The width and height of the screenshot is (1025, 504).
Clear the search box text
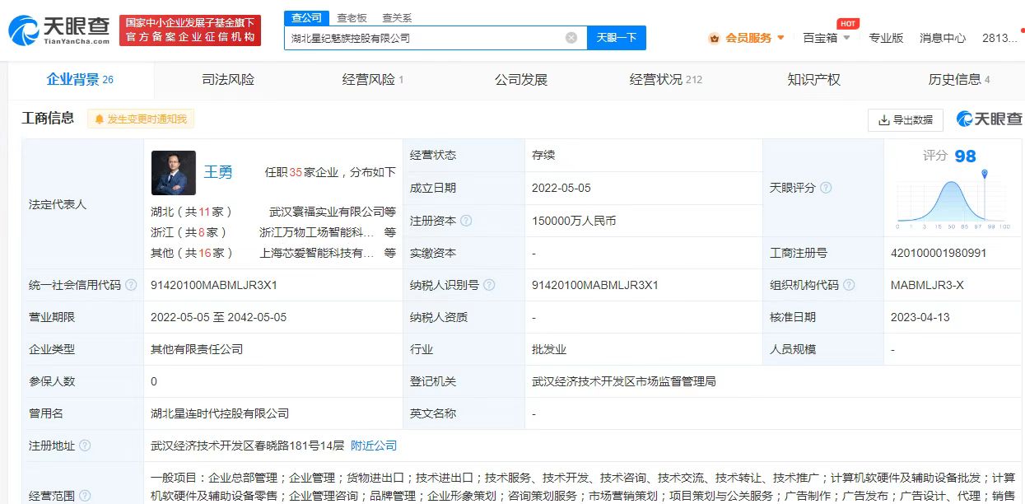click(571, 38)
